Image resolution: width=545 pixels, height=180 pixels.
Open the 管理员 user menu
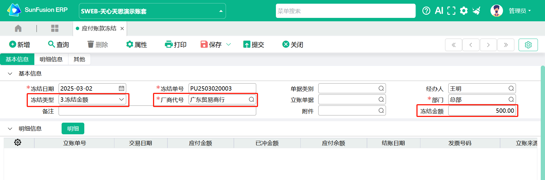point(520,11)
